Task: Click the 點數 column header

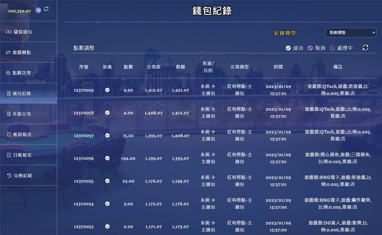Action: (x=128, y=67)
